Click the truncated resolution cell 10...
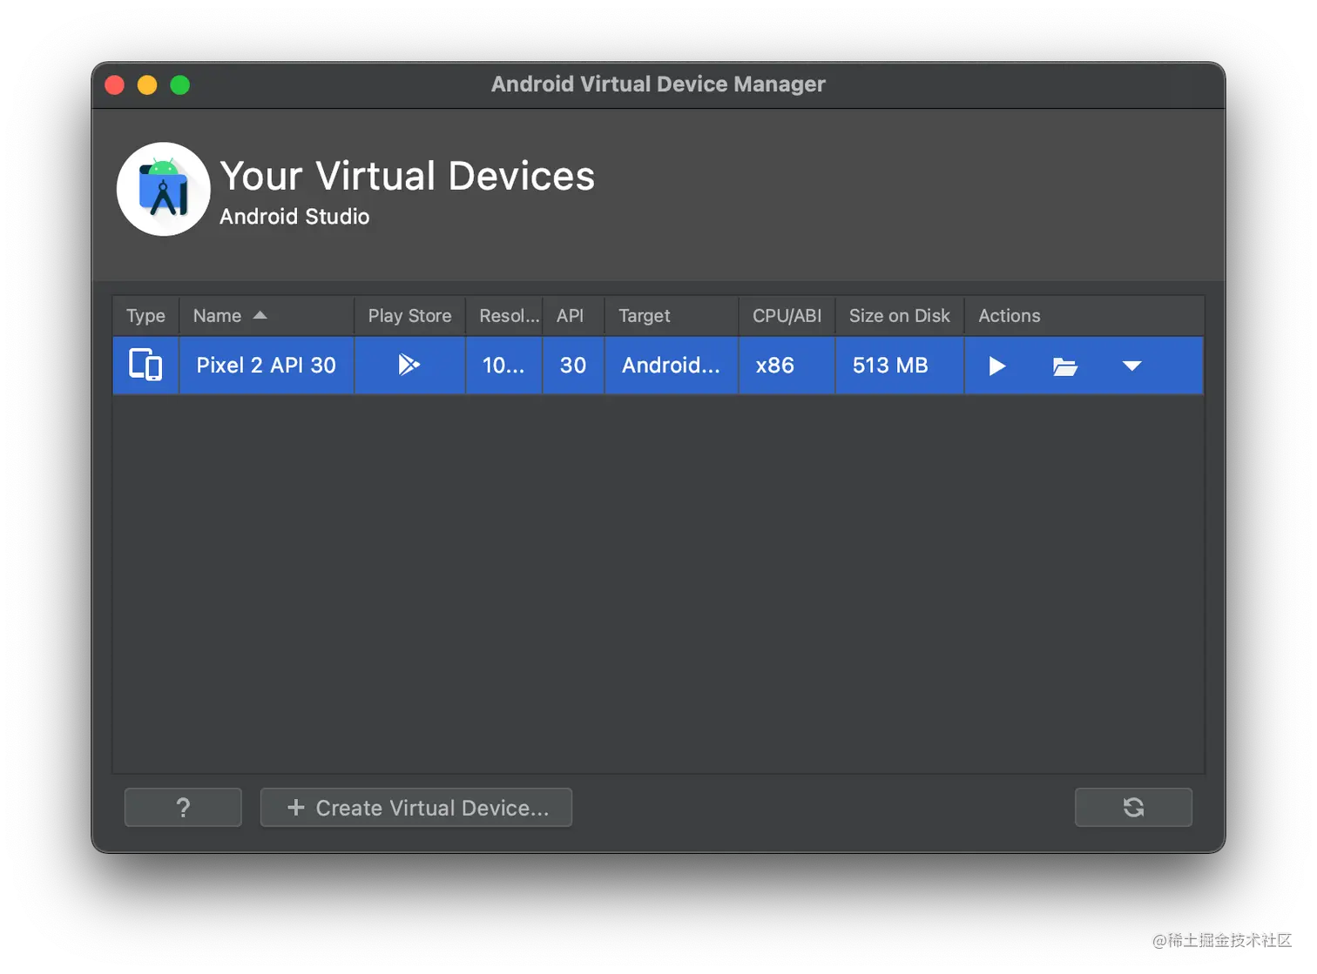This screenshot has width=1317, height=974. pyautogui.click(x=504, y=366)
